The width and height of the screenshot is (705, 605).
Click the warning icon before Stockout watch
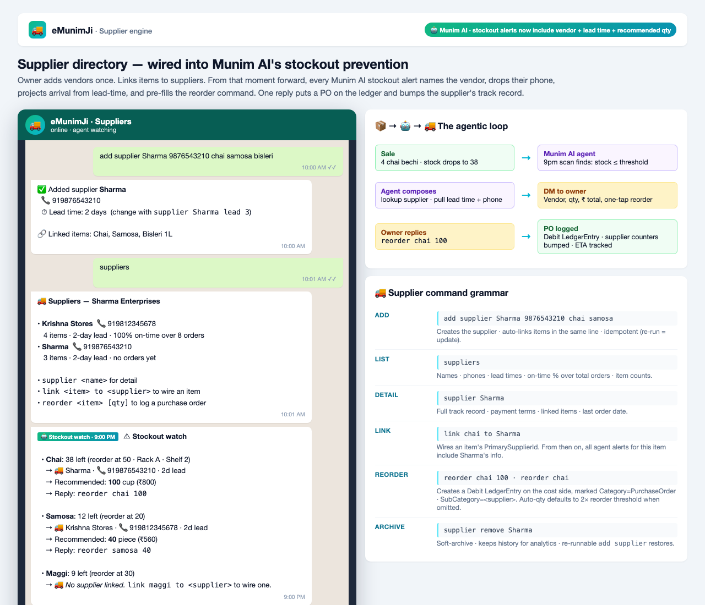tap(127, 436)
